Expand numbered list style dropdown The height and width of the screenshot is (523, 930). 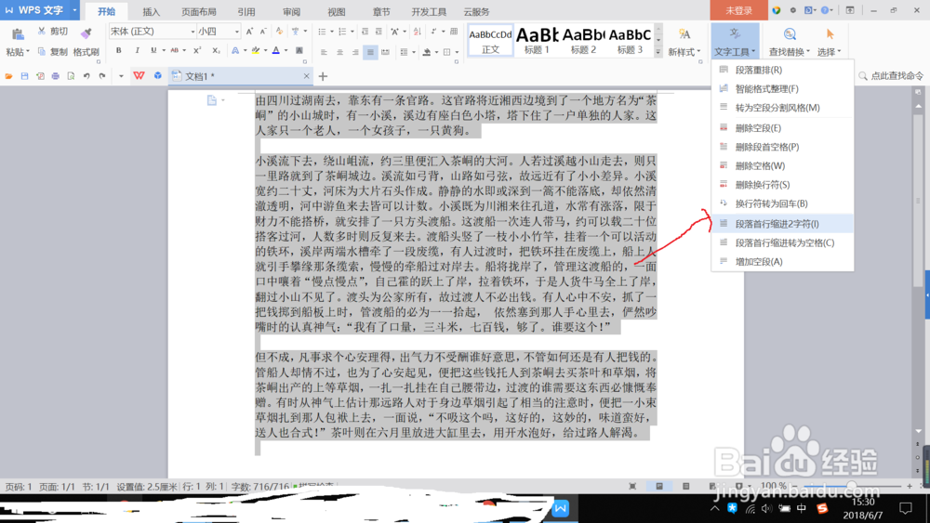coord(352,32)
